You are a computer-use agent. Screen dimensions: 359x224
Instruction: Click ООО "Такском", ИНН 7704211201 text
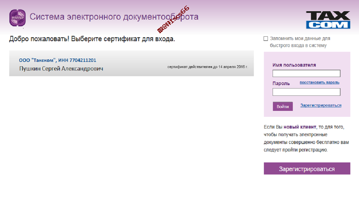click(x=57, y=60)
